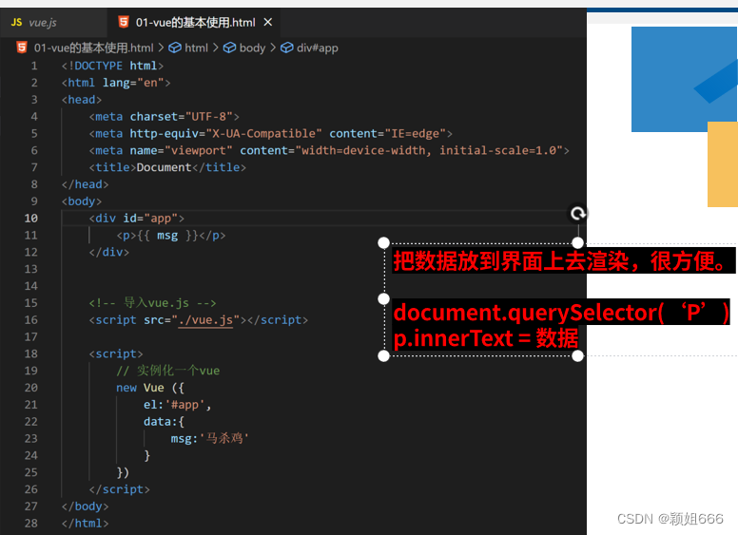Click the yellow rectangle in the right panel

point(723,164)
